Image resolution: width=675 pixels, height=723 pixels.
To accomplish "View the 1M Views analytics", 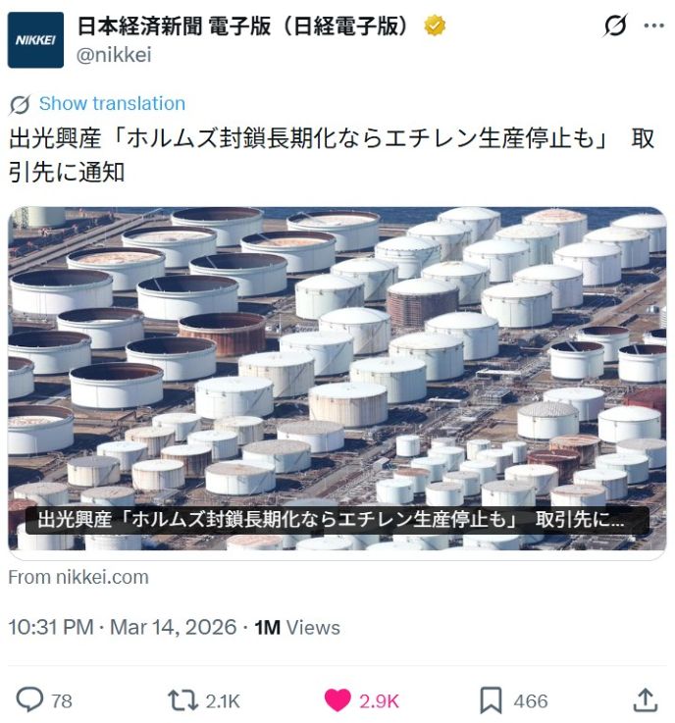I will pos(297,628).
